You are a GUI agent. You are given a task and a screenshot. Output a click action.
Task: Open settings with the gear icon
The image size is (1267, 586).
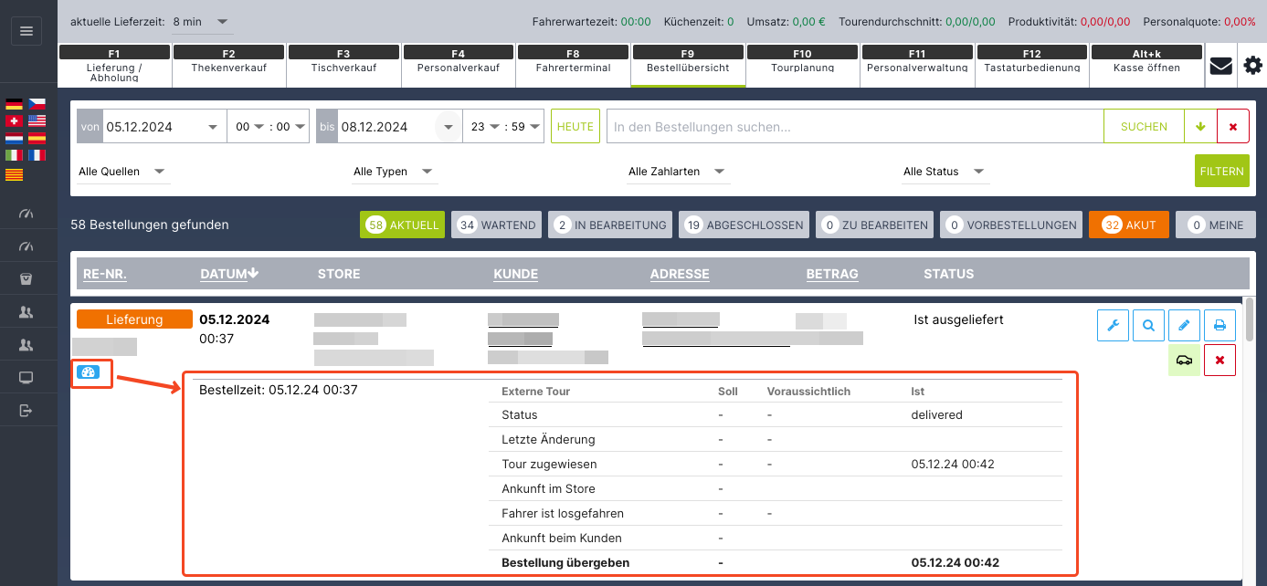click(1252, 66)
